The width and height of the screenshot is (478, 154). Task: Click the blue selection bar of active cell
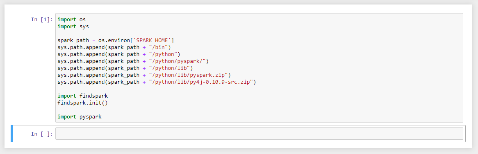click(11, 133)
